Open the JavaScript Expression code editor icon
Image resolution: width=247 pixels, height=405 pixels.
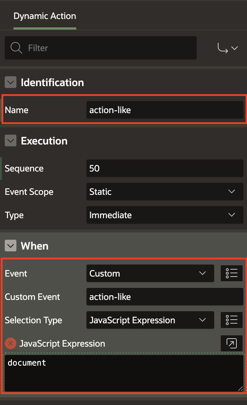[x=232, y=343]
